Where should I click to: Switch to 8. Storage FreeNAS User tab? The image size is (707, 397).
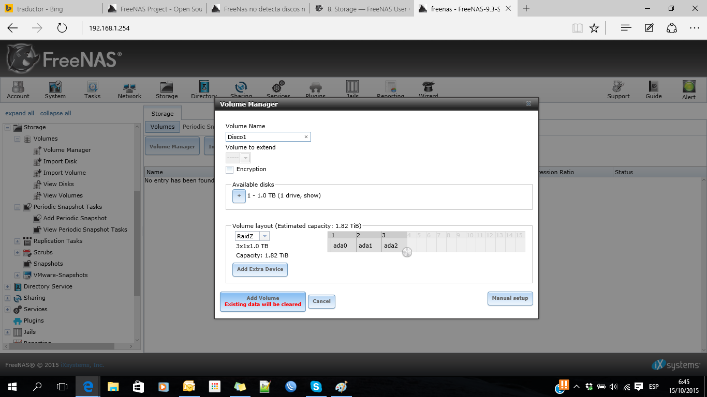tap(362, 9)
